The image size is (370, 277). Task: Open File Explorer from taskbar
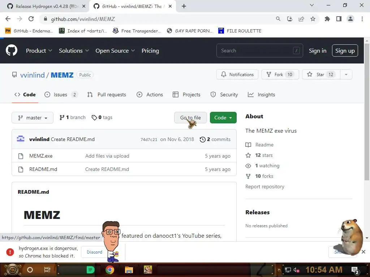click(129, 270)
